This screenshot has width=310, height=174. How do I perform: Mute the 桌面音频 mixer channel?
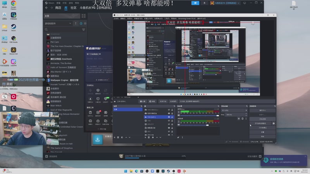pos(179,125)
